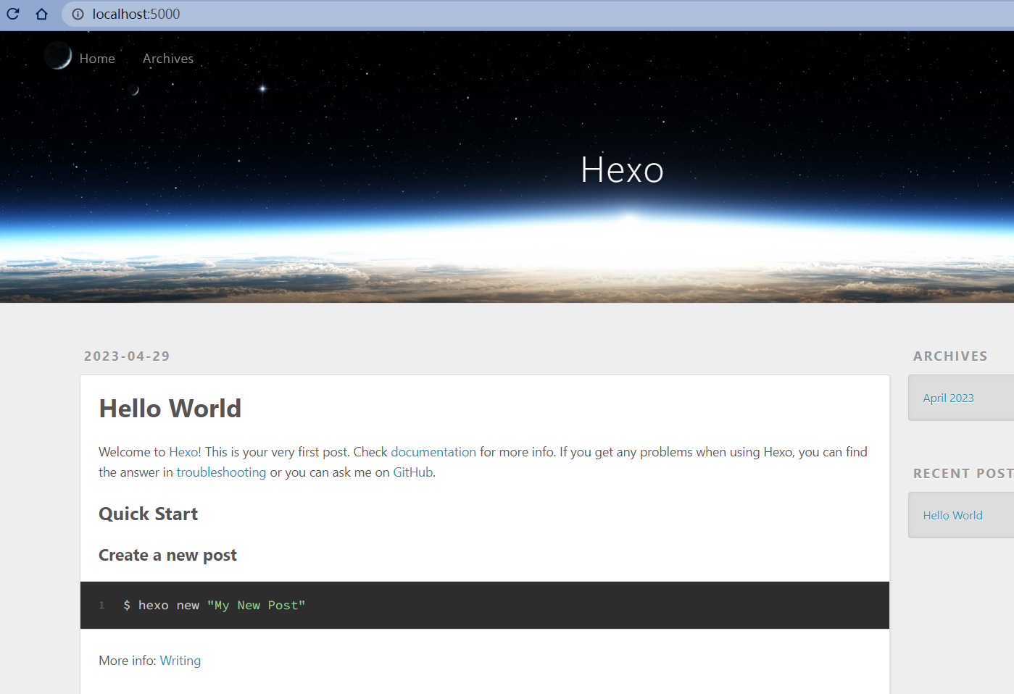Open the Home navigation menu item
The image size is (1014, 694).
[x=97, y=59]
